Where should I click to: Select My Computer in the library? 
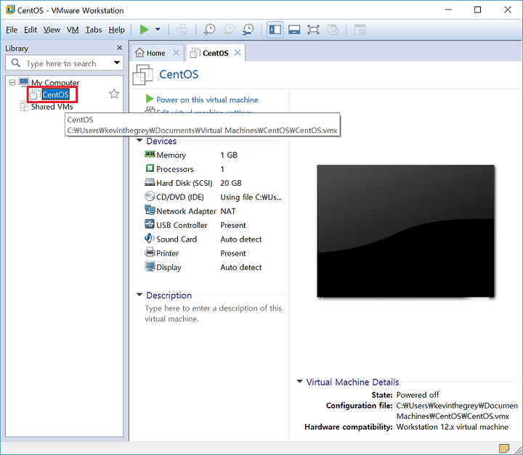55,82
